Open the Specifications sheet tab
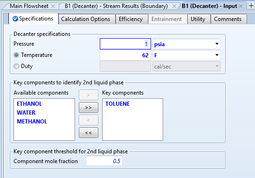255x178 pixels. [34, 19]
